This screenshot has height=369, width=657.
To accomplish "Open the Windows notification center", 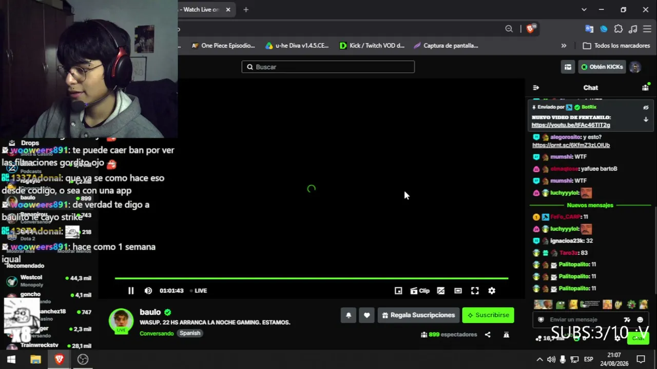I will (x=641, y=359).
